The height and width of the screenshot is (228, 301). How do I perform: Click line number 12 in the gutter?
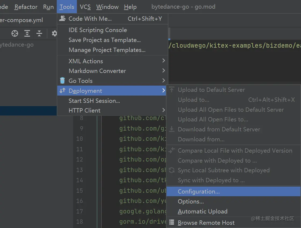pos(79,159)
